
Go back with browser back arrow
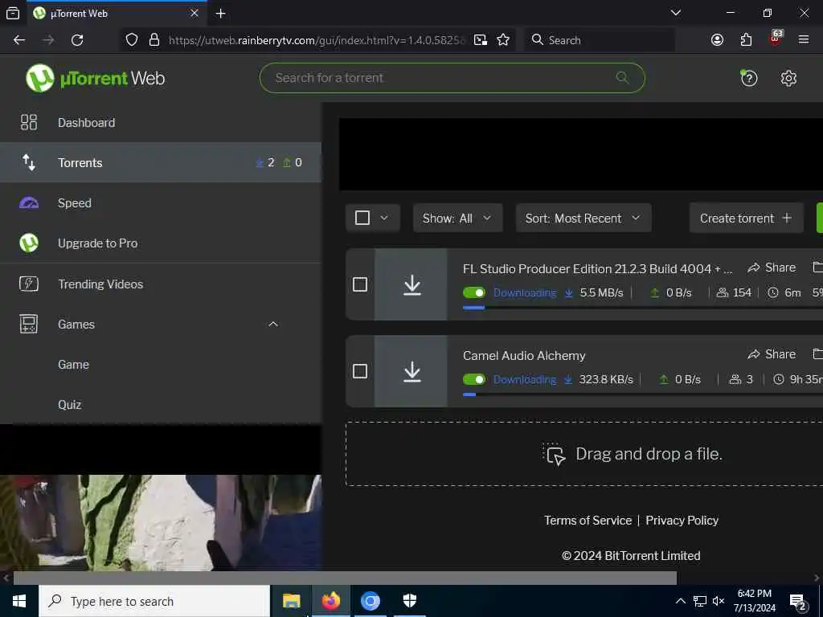[19, 40]
